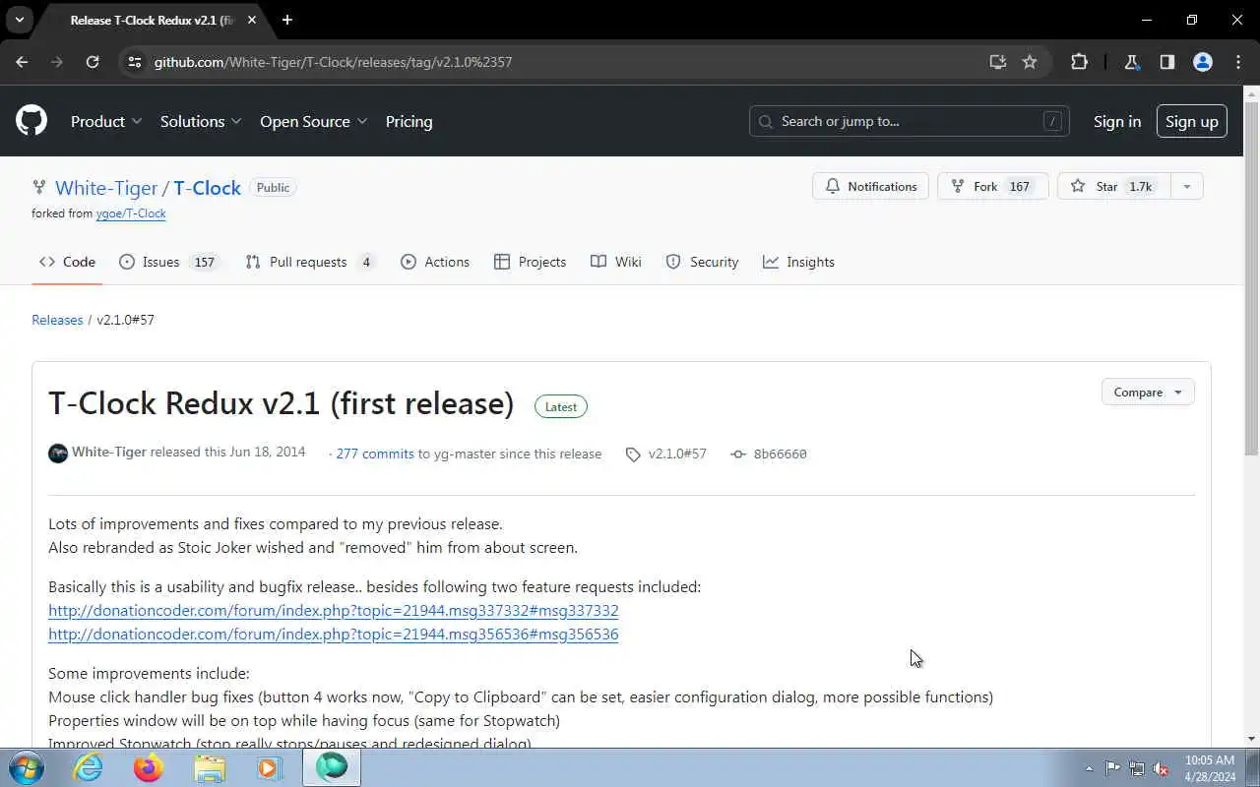Viewport: 1260px width, 787px height.
Task: Open Chrome Labs flask icon
Action: tap(1132, 61)
